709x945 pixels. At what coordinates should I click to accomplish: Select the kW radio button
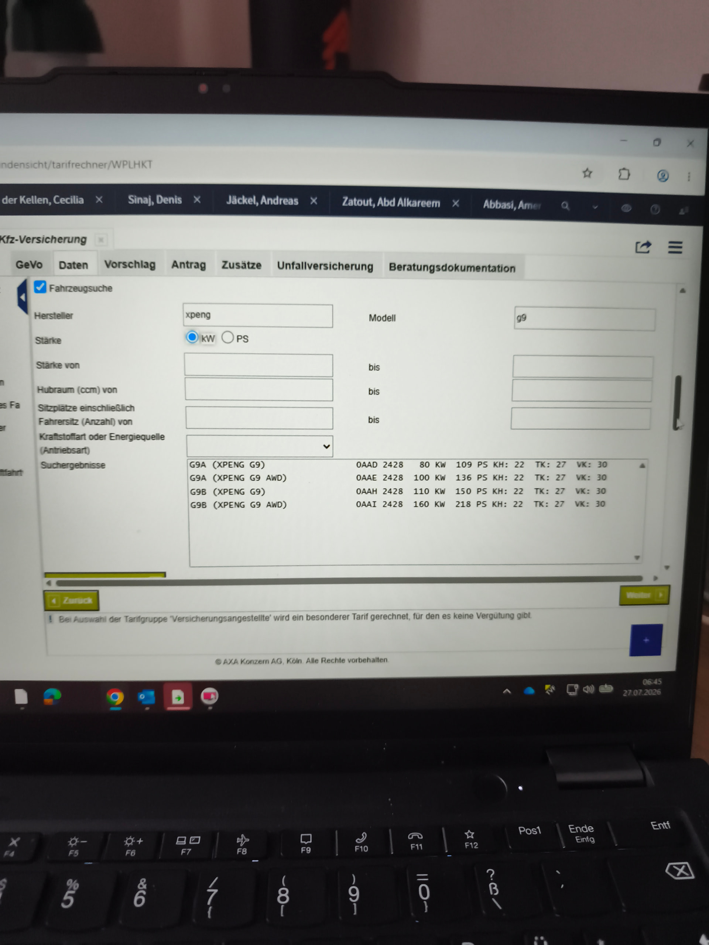tap(192, 337)
